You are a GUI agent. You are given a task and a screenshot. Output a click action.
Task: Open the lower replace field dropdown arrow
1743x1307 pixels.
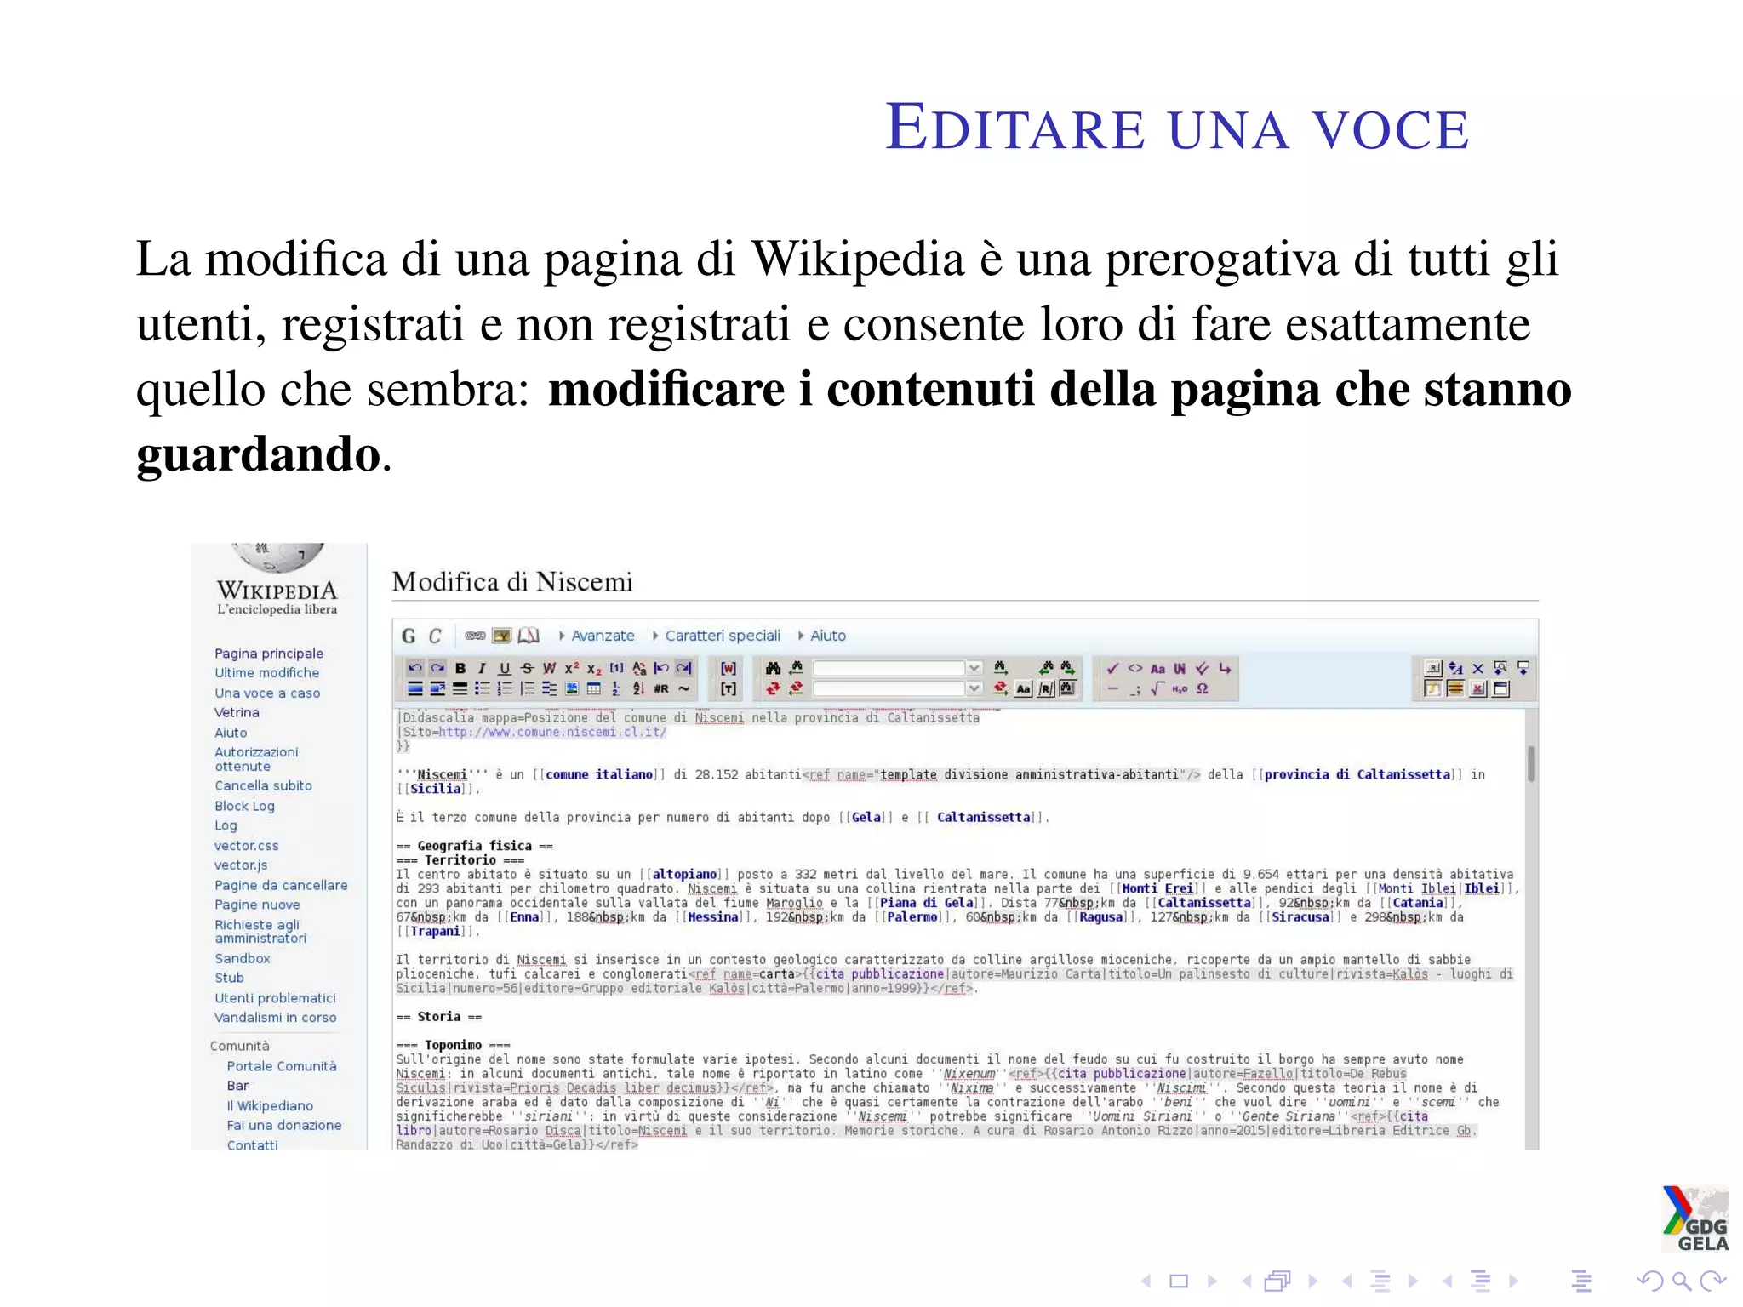(974, 689)
